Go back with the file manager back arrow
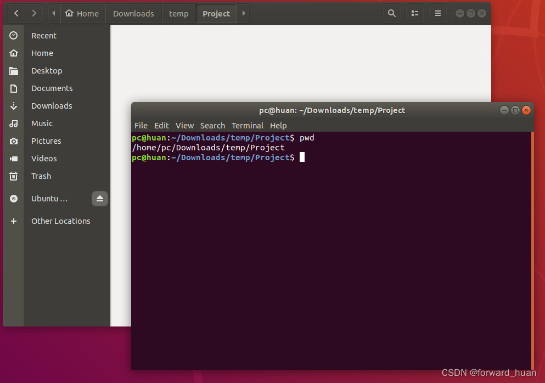The width and height of the screenshot is (545, 383). (16, 13)
